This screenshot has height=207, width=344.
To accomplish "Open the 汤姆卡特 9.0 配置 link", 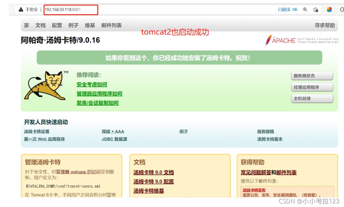I will (x=154, y=182).
